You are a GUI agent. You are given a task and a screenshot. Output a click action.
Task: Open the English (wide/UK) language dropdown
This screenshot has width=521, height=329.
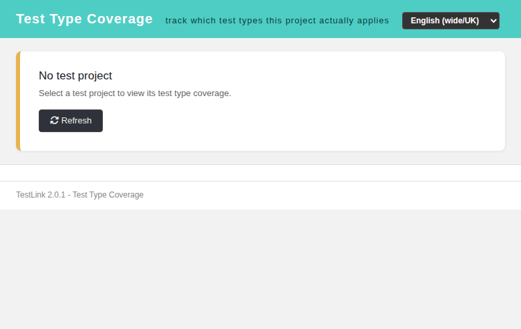tap(451, 21)
